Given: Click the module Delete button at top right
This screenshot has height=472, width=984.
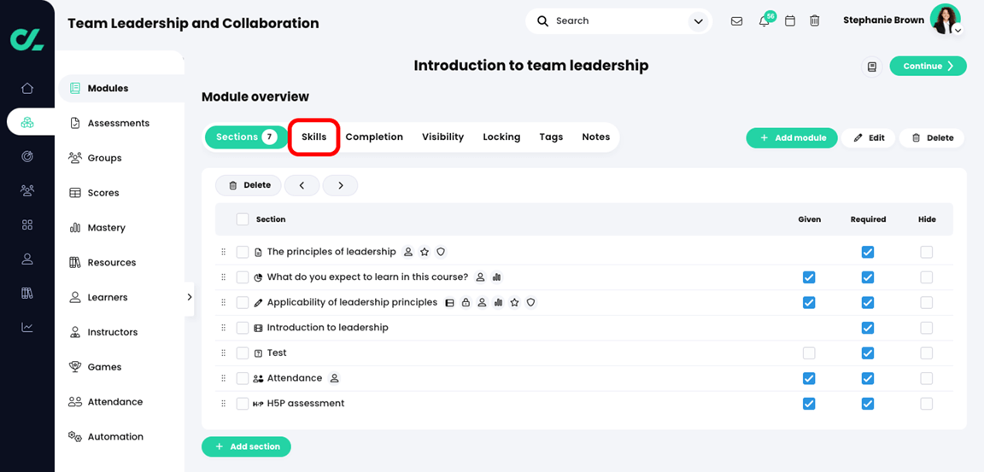Looking at the screenshot, I should (932, 138).
